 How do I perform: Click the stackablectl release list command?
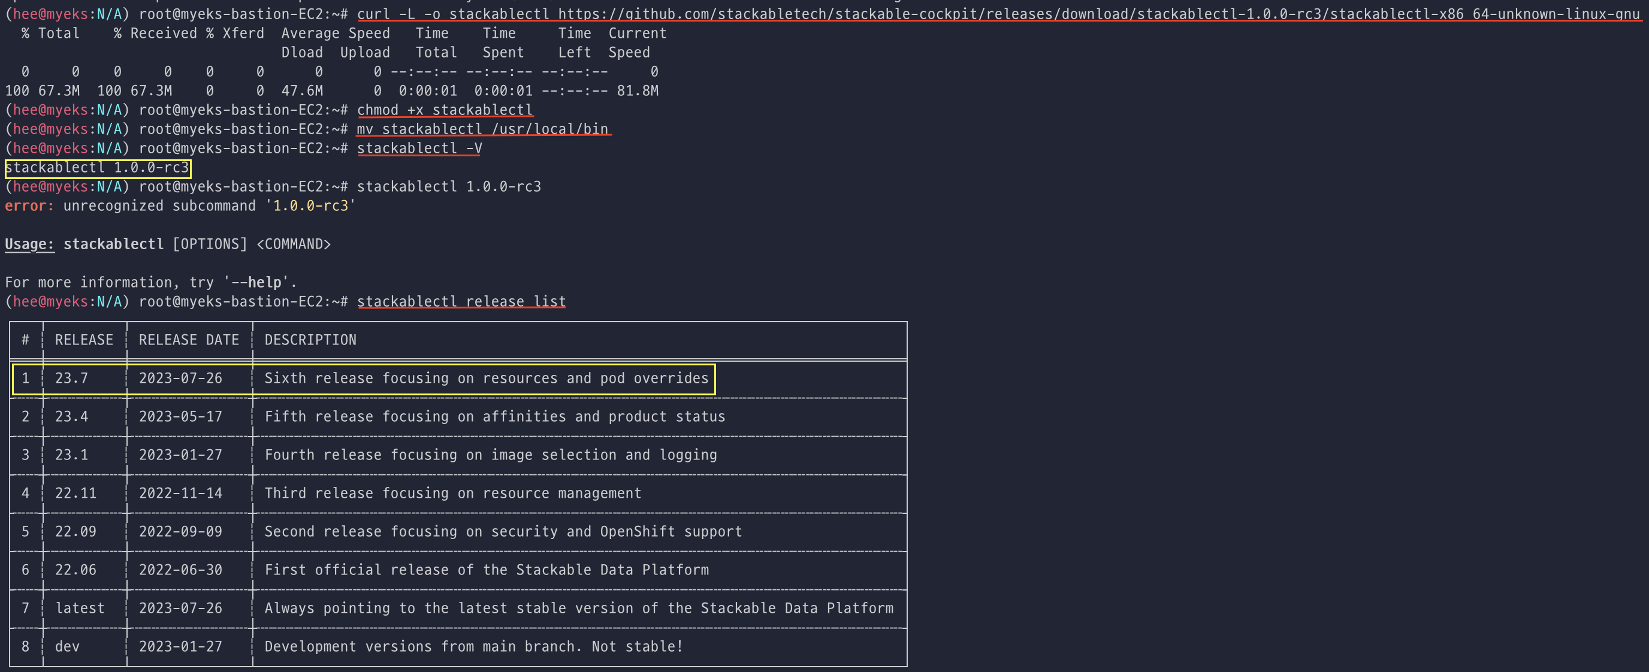461,301
